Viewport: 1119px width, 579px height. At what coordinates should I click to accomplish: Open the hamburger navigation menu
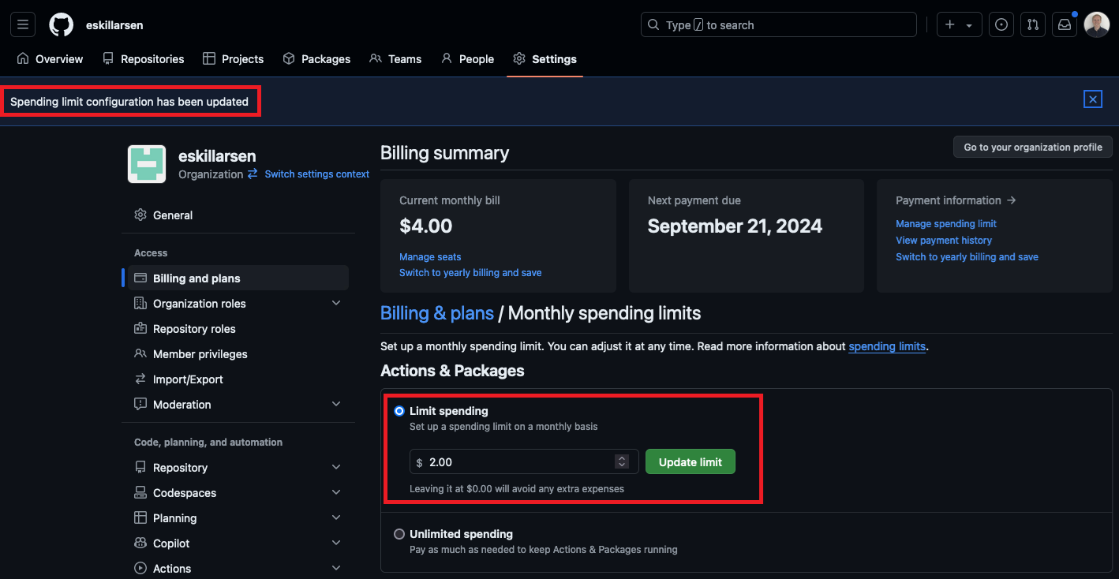coord(23,24)
